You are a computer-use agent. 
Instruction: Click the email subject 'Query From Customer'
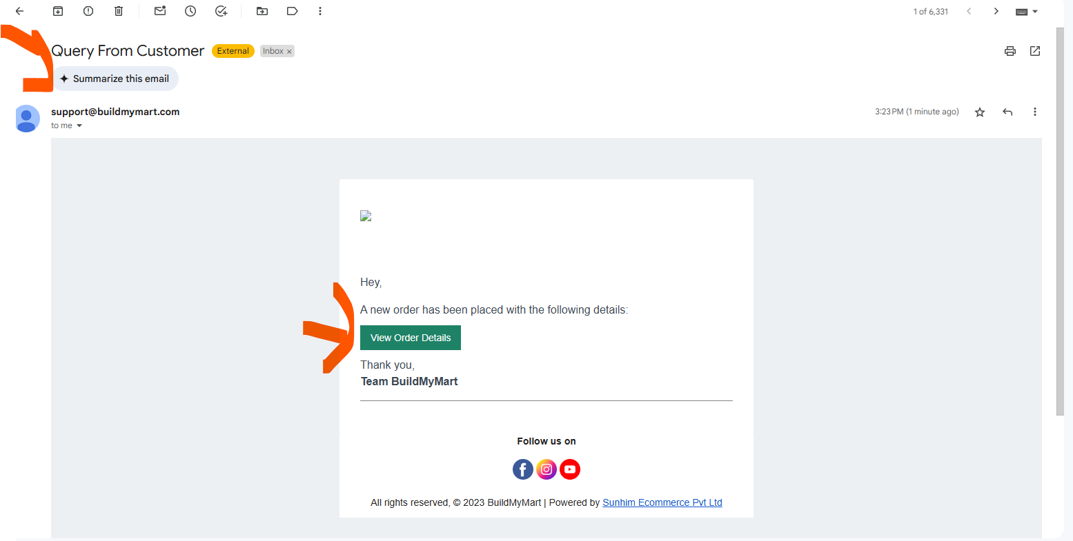point(128,51)
